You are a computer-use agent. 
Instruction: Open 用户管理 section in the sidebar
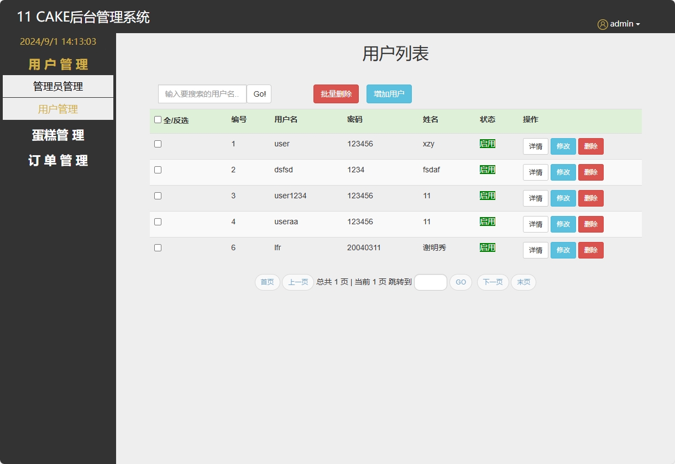click(58, 109)
